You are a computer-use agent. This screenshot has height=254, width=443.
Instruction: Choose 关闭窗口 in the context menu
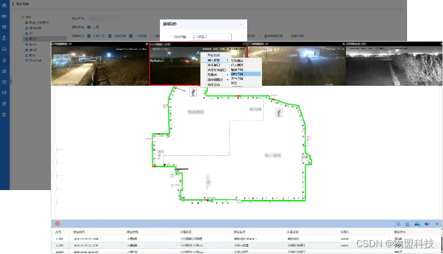click(x=215, y=65)
